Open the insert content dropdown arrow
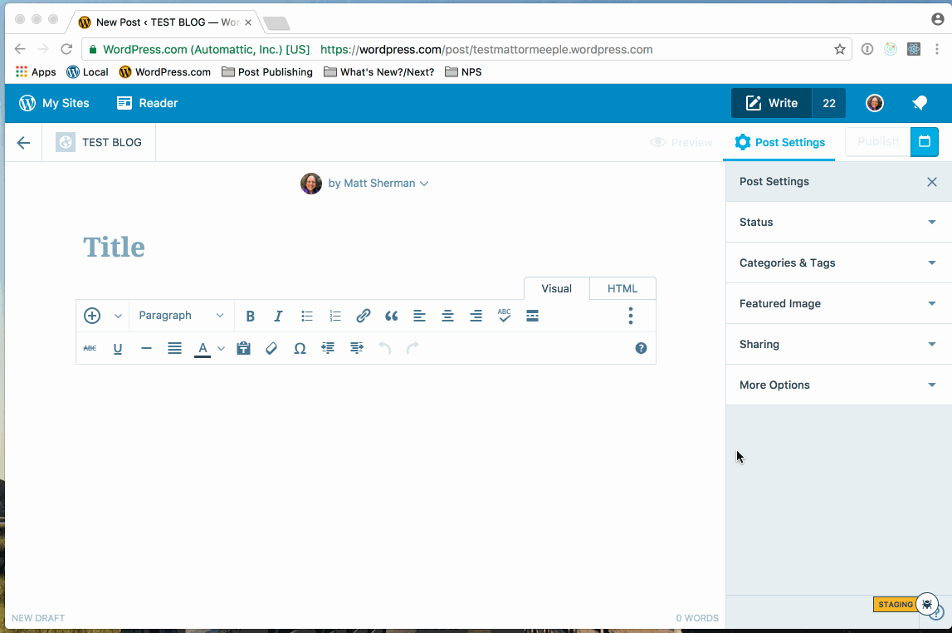Image resolution: width=952 pixels, height=633 pixels. [x=118, y=316]
